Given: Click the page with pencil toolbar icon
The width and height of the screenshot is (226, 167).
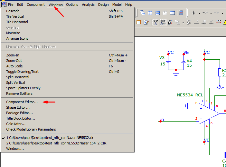Looking at the screenshot, I should click(x=146, y=22).
